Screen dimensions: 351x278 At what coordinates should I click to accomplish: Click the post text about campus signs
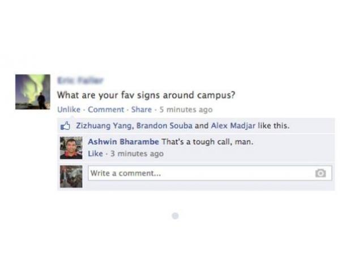[146, 95]
